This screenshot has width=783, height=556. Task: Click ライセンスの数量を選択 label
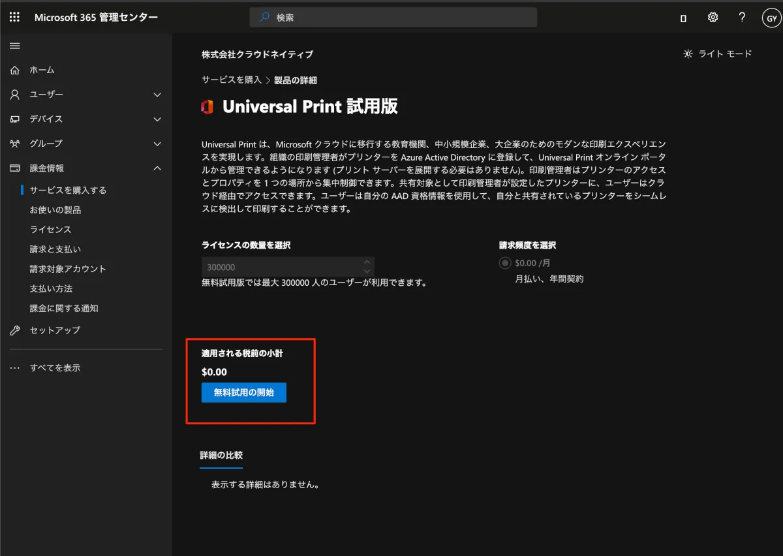tap(246, 245)
